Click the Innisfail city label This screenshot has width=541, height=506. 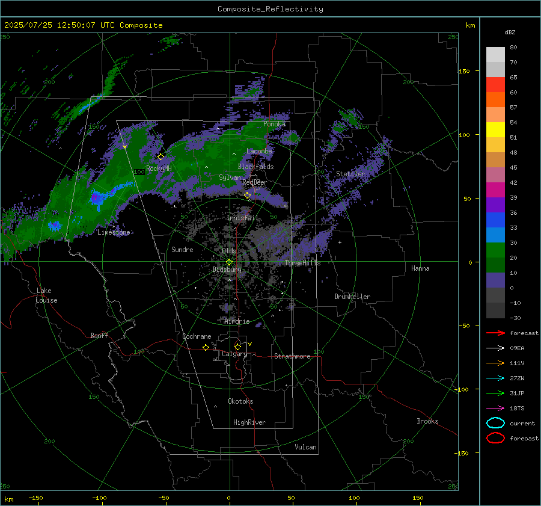[x=243, y=218]
